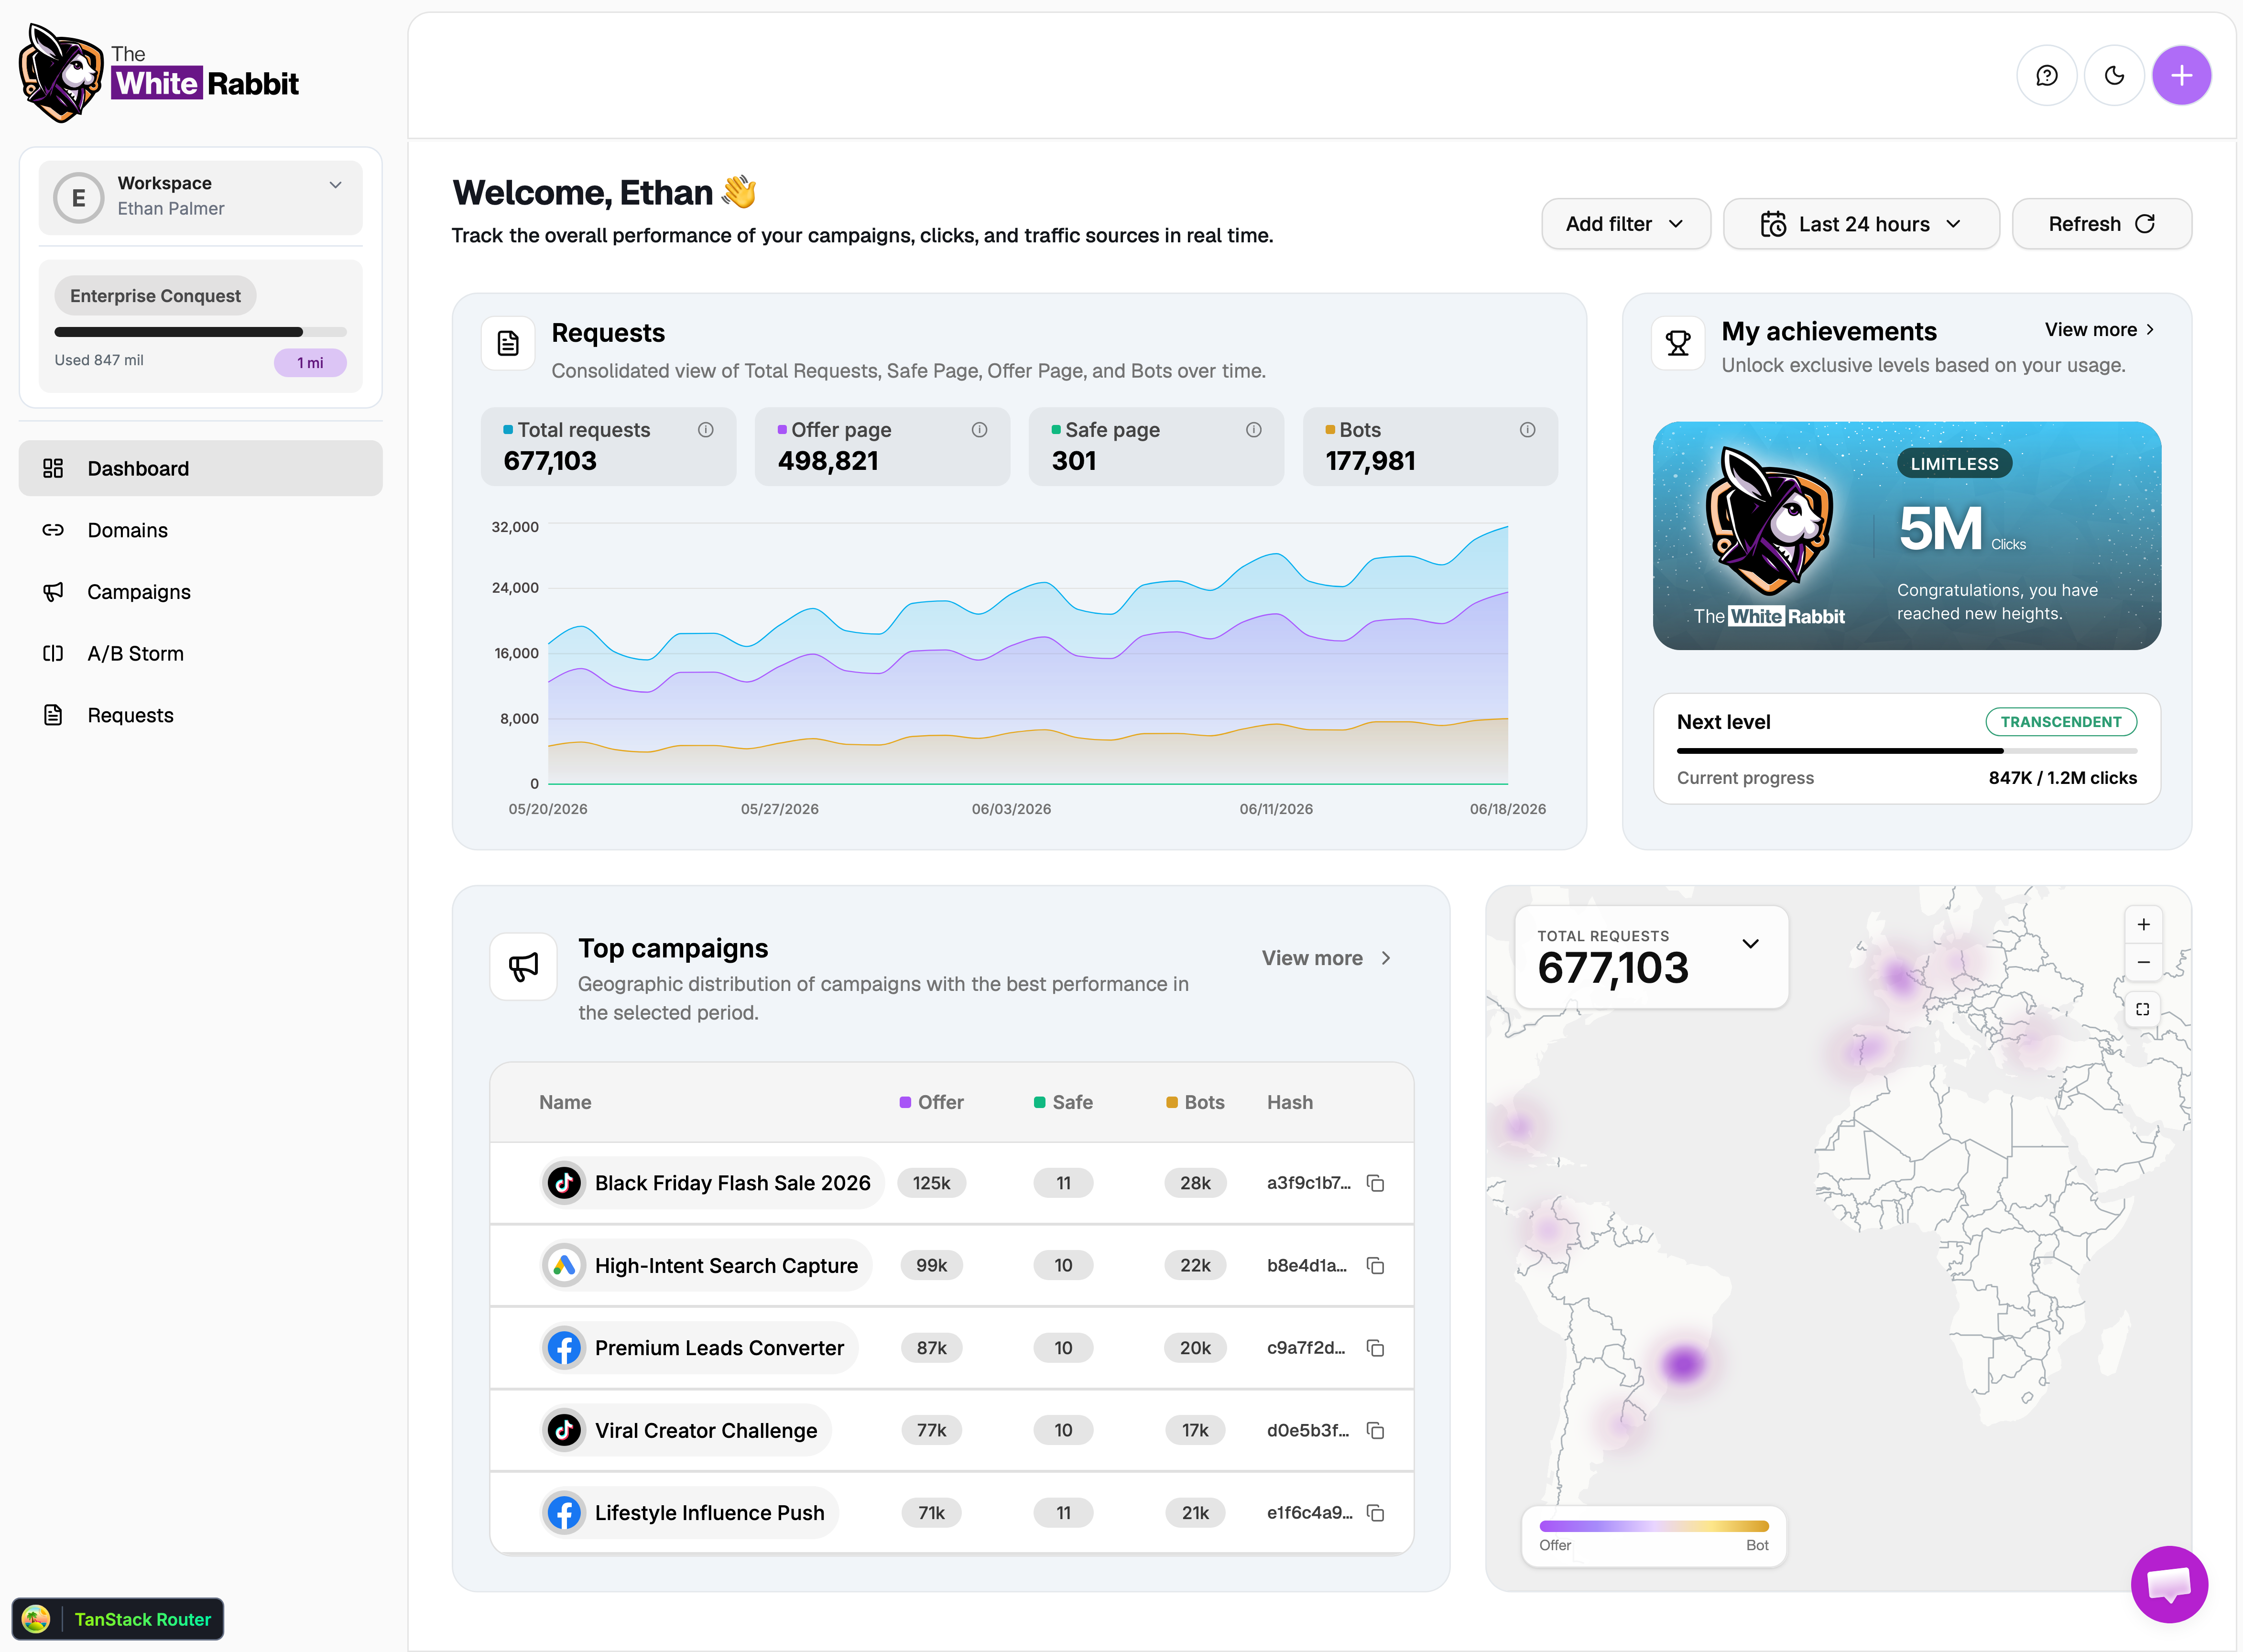2243x1652 pixels.
Task: Open TanStack Router devtools badge
Action: (x=118, y=1619)
